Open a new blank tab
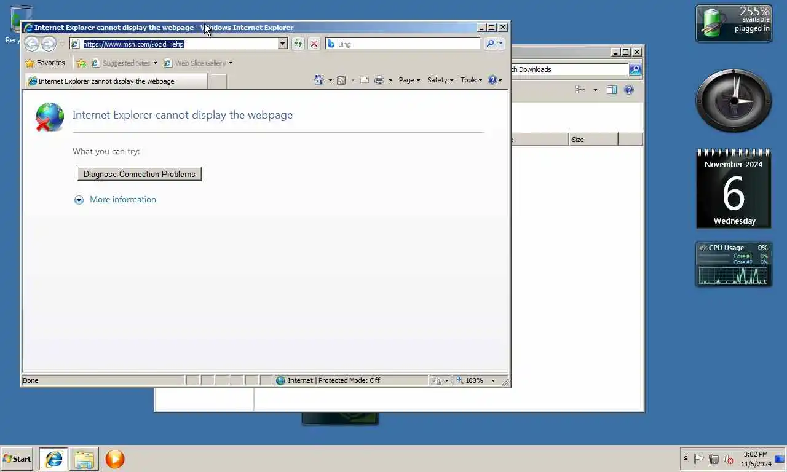787x472 pixels. [x=218, y=81]
